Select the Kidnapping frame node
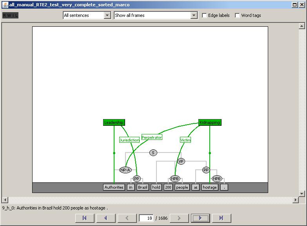The height and width of the screenshot is (226, 307). tap(210, 122)
